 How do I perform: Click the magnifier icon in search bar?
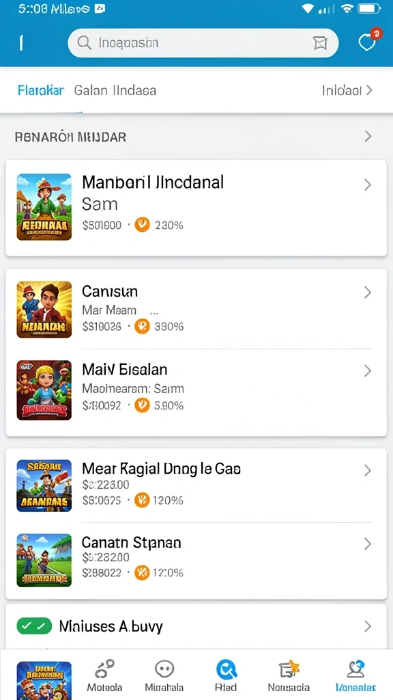pos(84,43)
